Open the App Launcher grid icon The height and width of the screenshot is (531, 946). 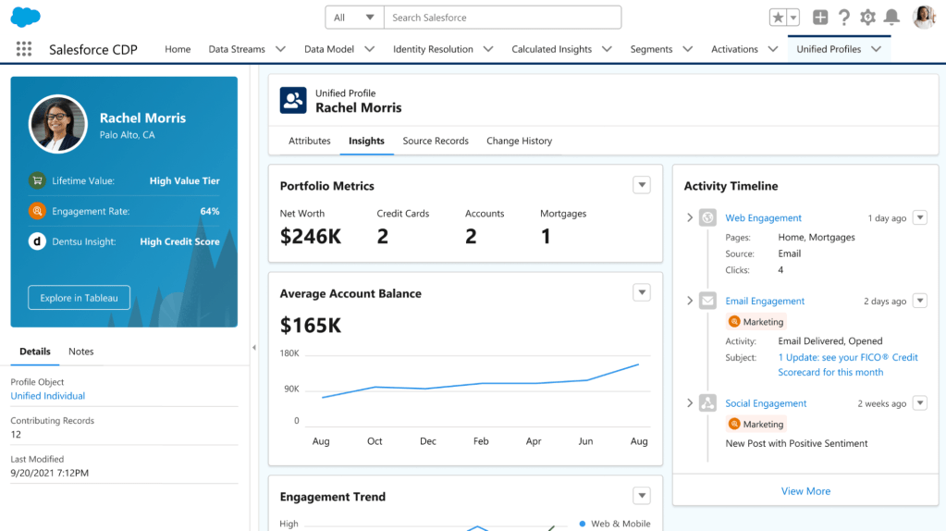tap(24, 49)
